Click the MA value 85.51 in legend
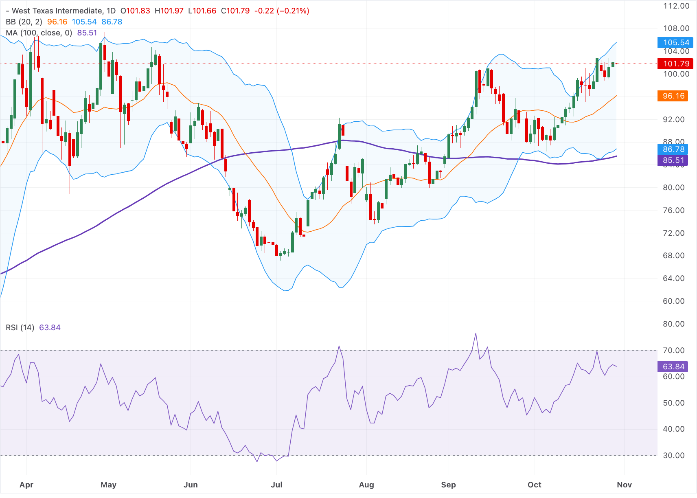 pos(87,33)
